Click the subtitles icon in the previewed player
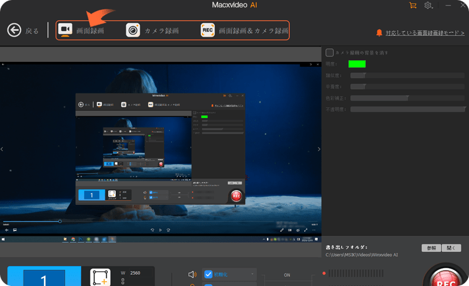 coord(15,230)
